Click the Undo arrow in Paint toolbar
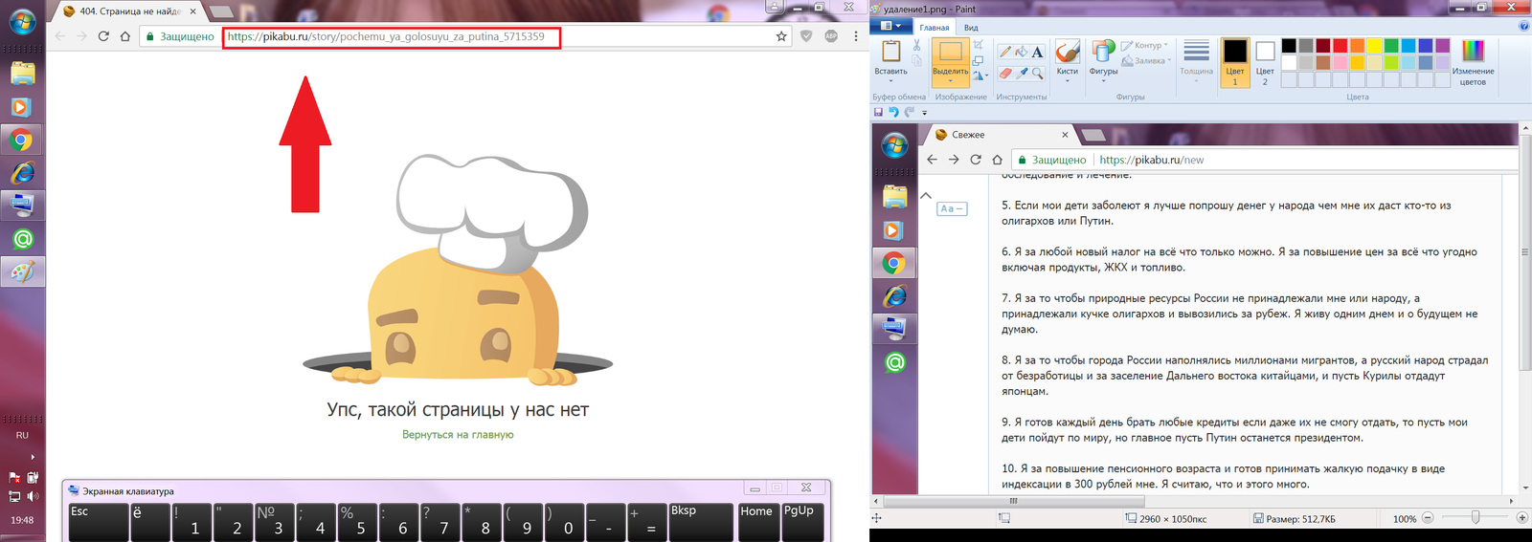The width and height of the screenshot is (1532, 542). (x=893, y=112)
